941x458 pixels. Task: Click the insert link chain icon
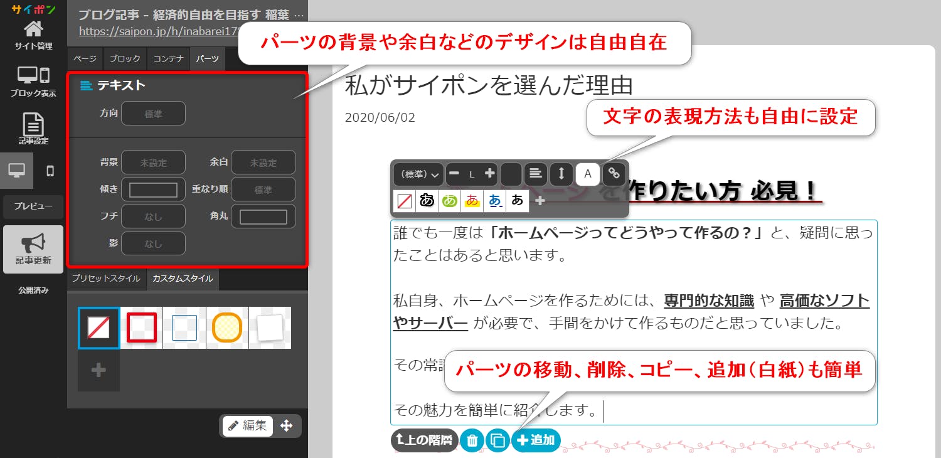click(x=614, y=174)
